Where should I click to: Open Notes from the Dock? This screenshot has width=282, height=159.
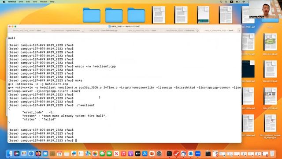tap(67, 154)
